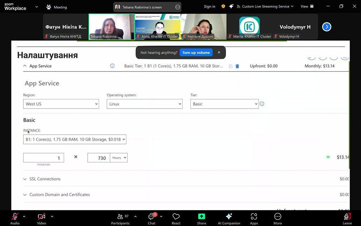Select Настасія Дудник video thumbnail

[204, 27]
